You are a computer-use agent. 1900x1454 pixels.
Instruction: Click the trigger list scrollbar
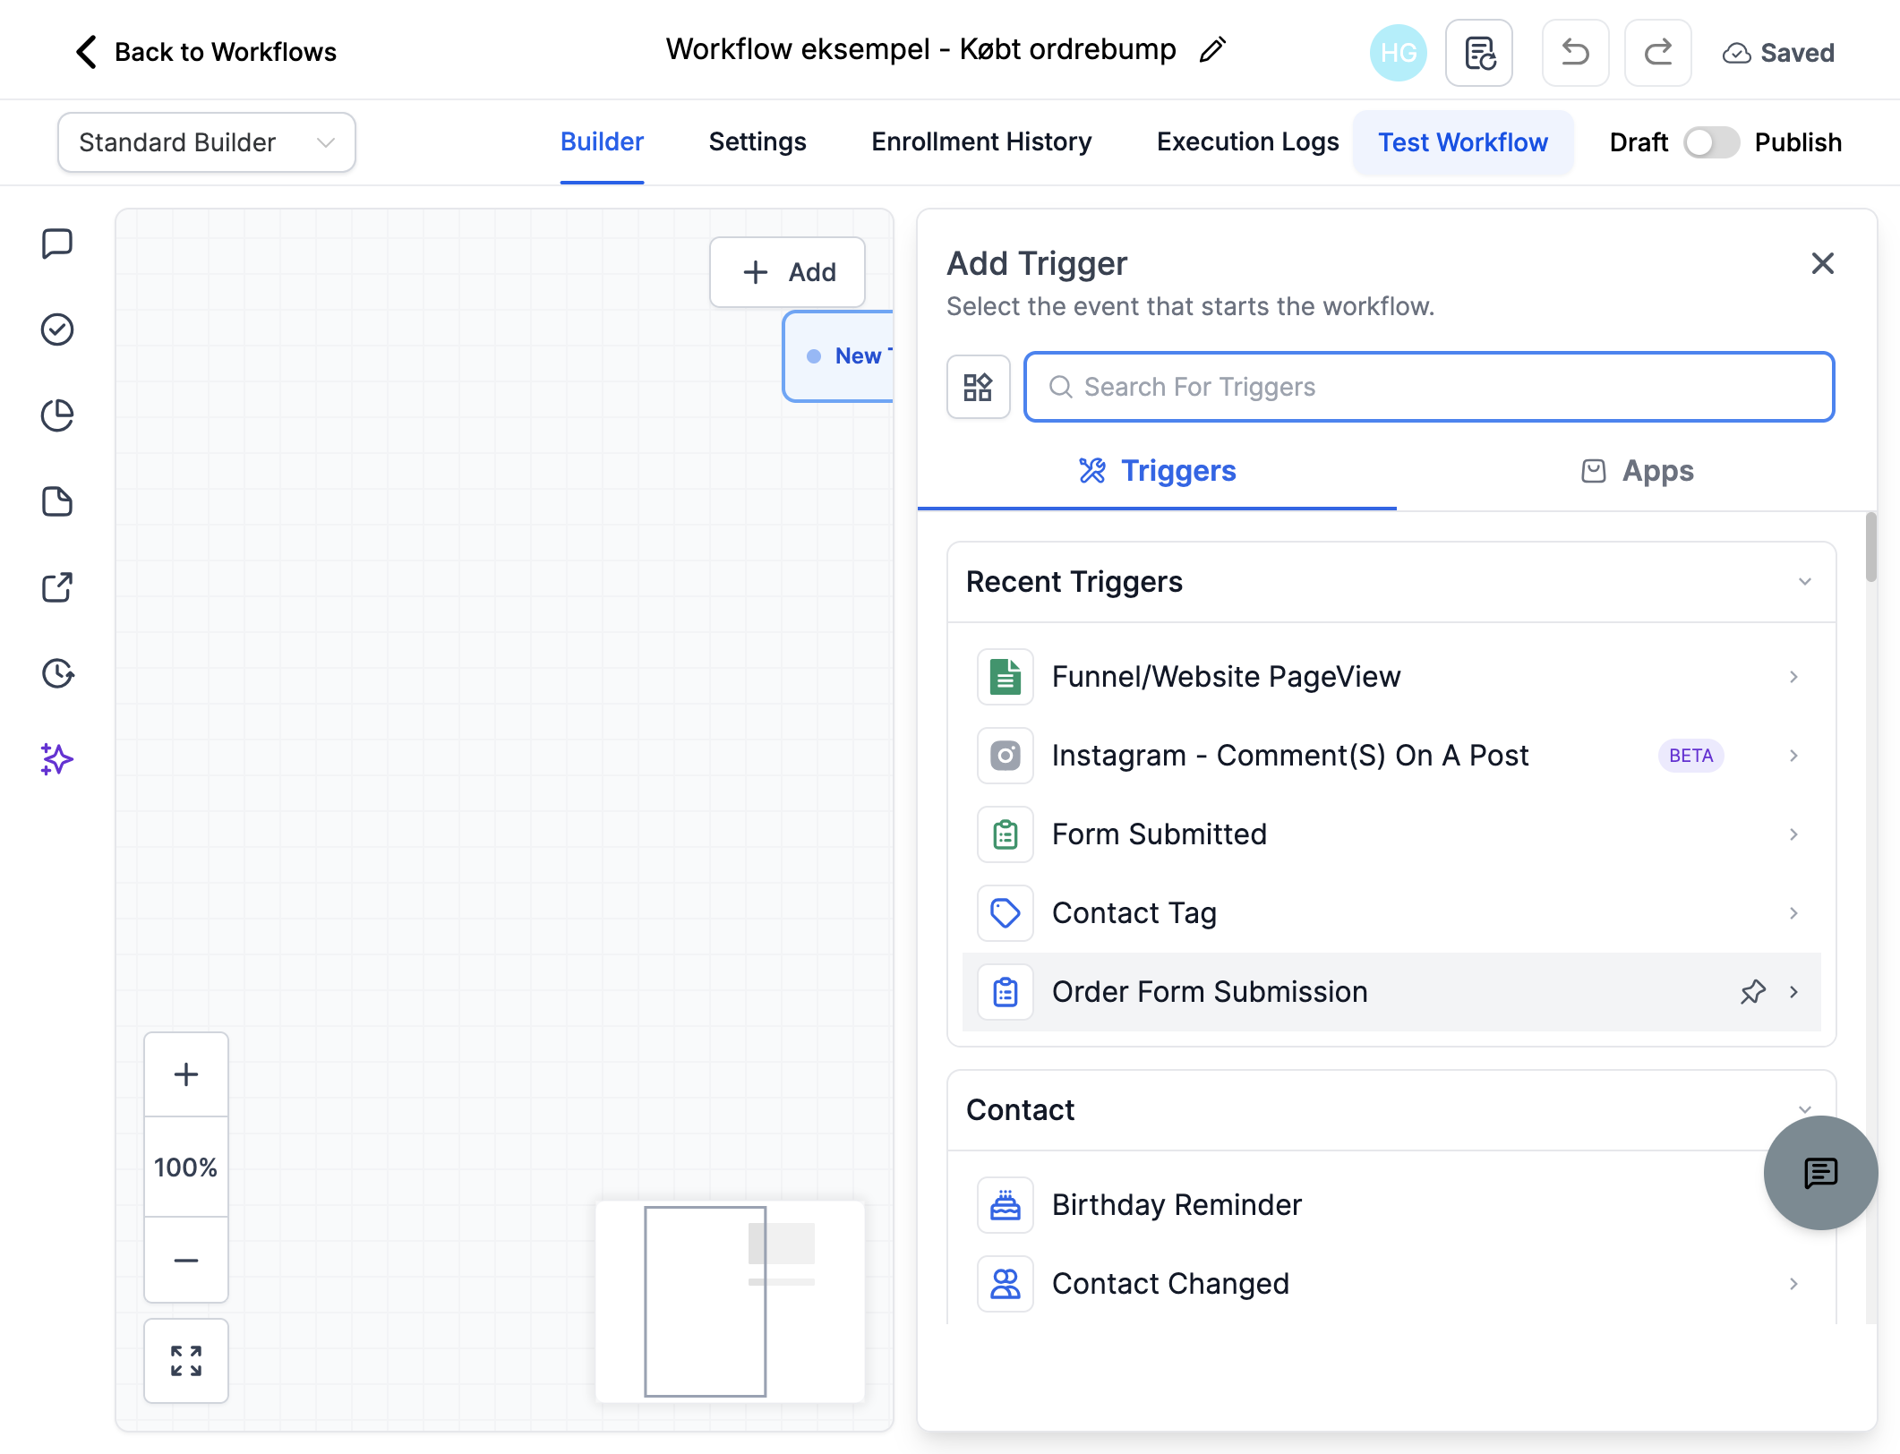[1870, 548]
